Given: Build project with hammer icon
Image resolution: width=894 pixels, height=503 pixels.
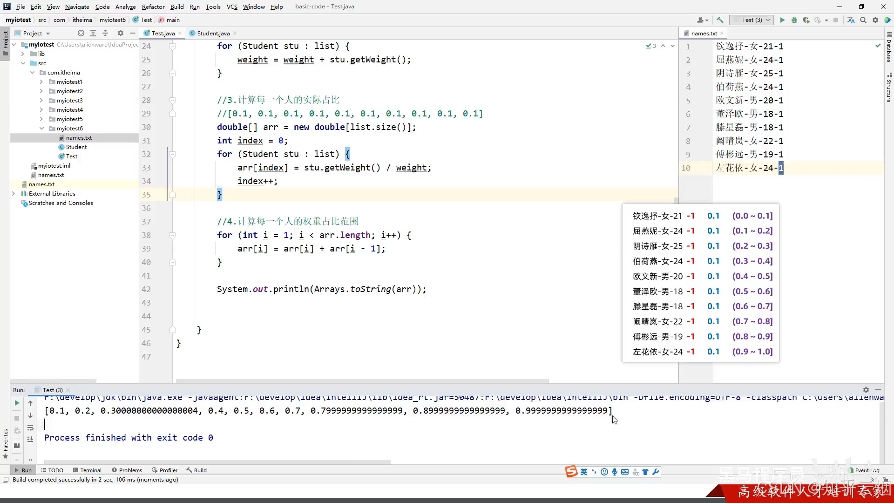Looking at the screenshot, I should [x=720, y=20].
